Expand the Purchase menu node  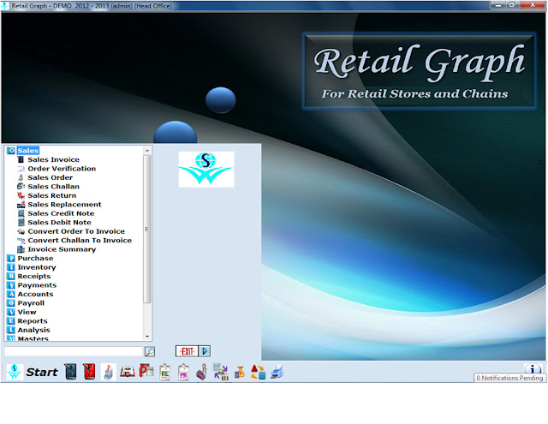(x=35, y=259)
